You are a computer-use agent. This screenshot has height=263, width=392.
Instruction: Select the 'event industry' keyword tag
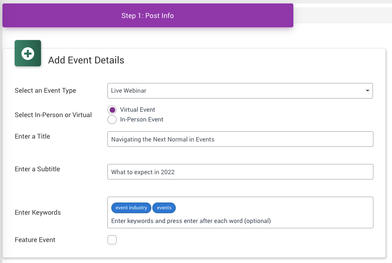[131, 208]
